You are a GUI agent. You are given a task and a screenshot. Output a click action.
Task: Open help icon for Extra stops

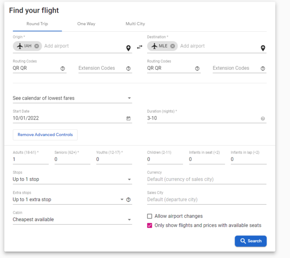[129, 199]
